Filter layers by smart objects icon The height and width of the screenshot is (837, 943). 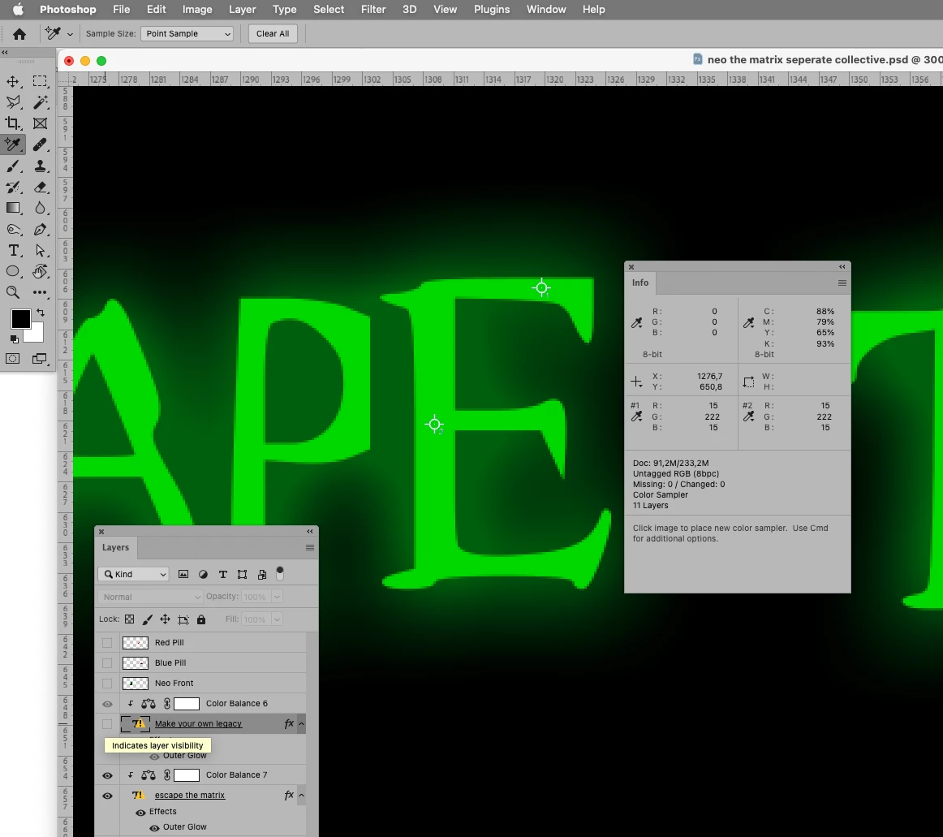coord(262,574)
